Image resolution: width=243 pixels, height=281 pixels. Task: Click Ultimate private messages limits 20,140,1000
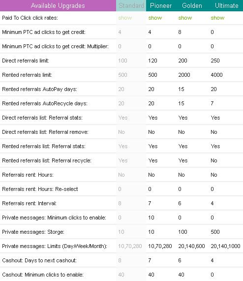pyautogui.click(x=225, y=246)
